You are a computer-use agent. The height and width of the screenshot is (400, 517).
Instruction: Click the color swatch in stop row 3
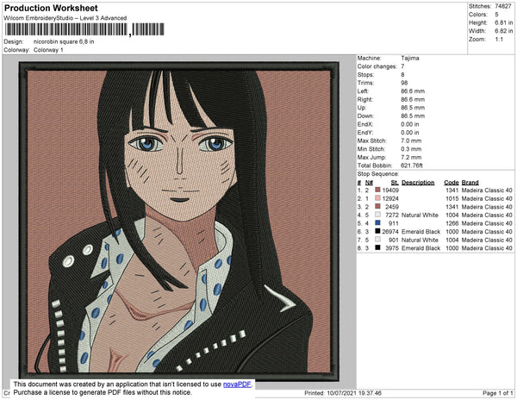click(378, 206)
